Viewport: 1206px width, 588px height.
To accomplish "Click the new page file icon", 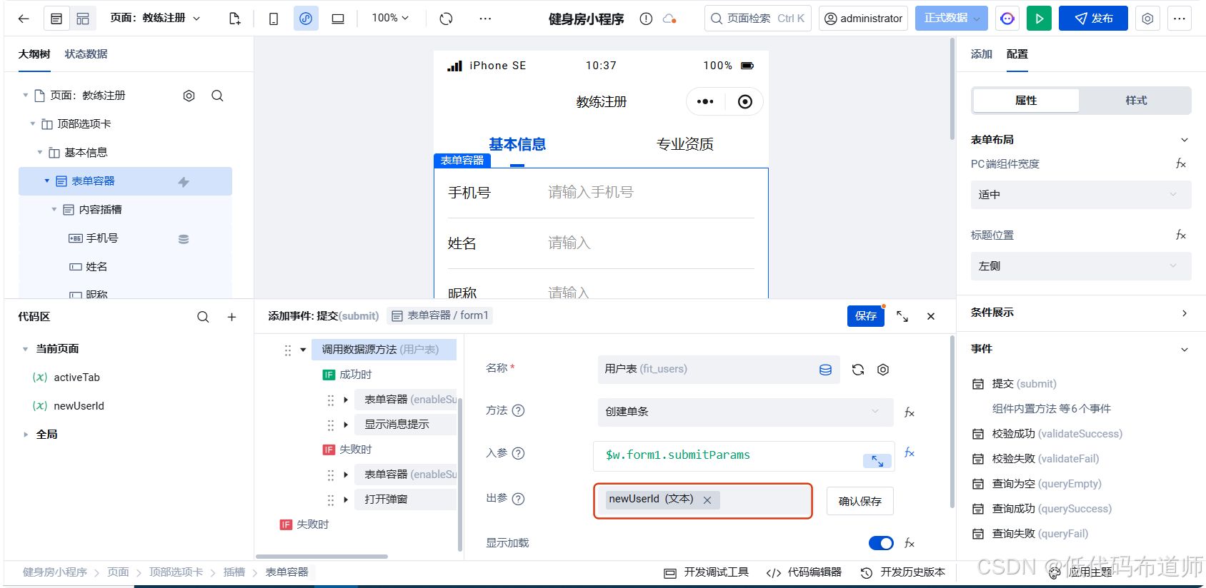I will tap(234, 19).
